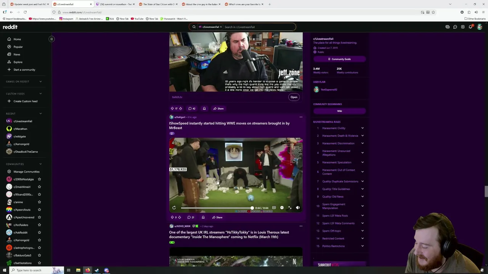Open News in the sidebar
This screenshot has width=488, height=274.
(x=17, y=54)
